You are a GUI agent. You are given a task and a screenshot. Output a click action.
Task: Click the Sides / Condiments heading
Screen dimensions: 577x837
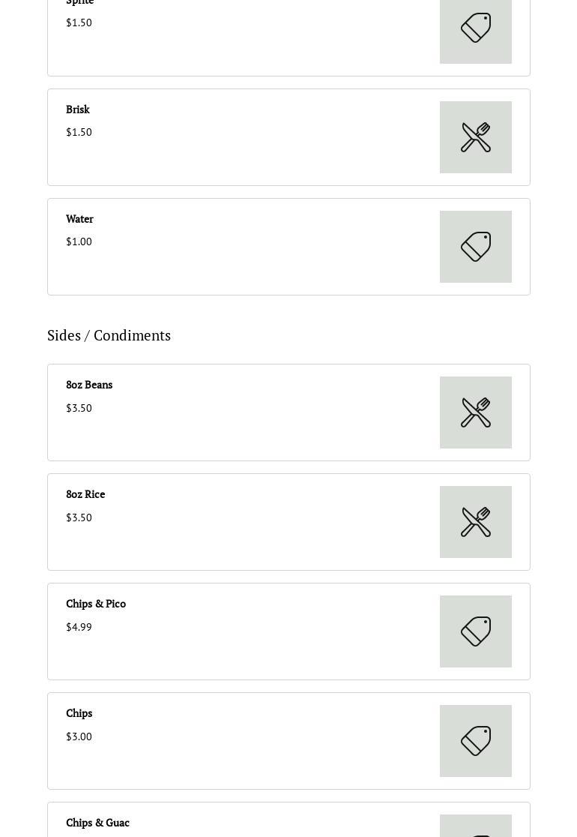[109, 335]
